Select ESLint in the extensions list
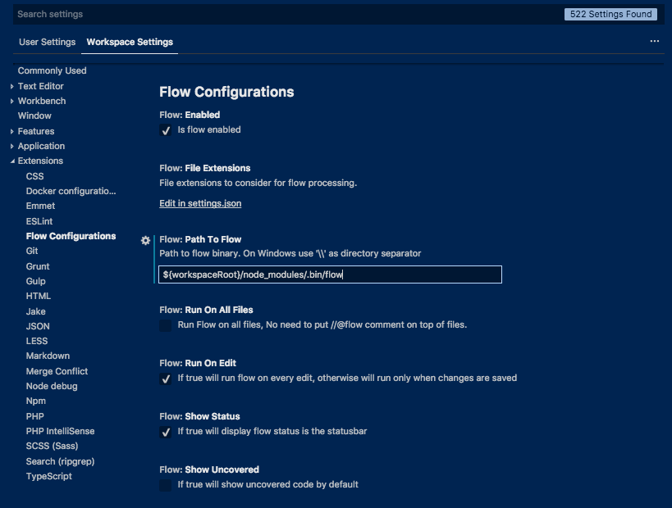This screenshot has width=672, height=508. click(40, 221)
